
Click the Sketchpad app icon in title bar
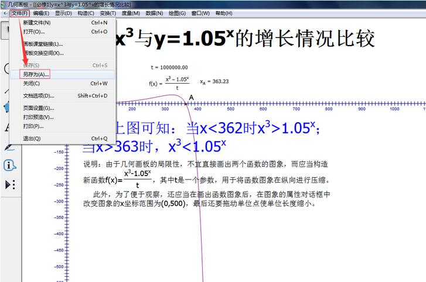pos(3,4)
